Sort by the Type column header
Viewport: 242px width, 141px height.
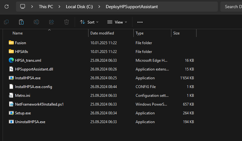click(140, 33)
